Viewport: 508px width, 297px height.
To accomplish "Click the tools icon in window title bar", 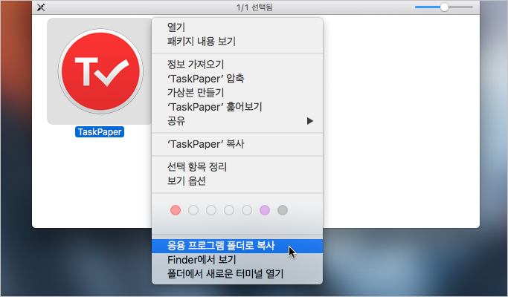I will click(x=41, y=7).
